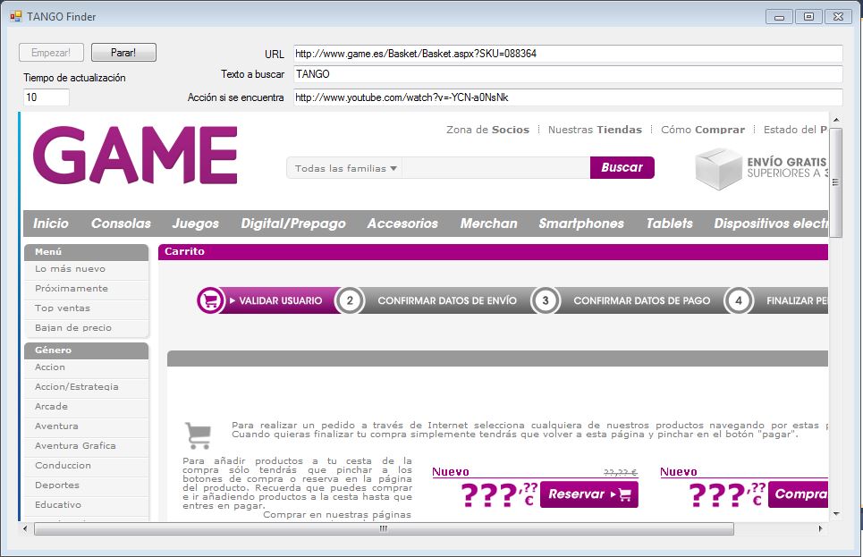Click the Menú section header

87,252
